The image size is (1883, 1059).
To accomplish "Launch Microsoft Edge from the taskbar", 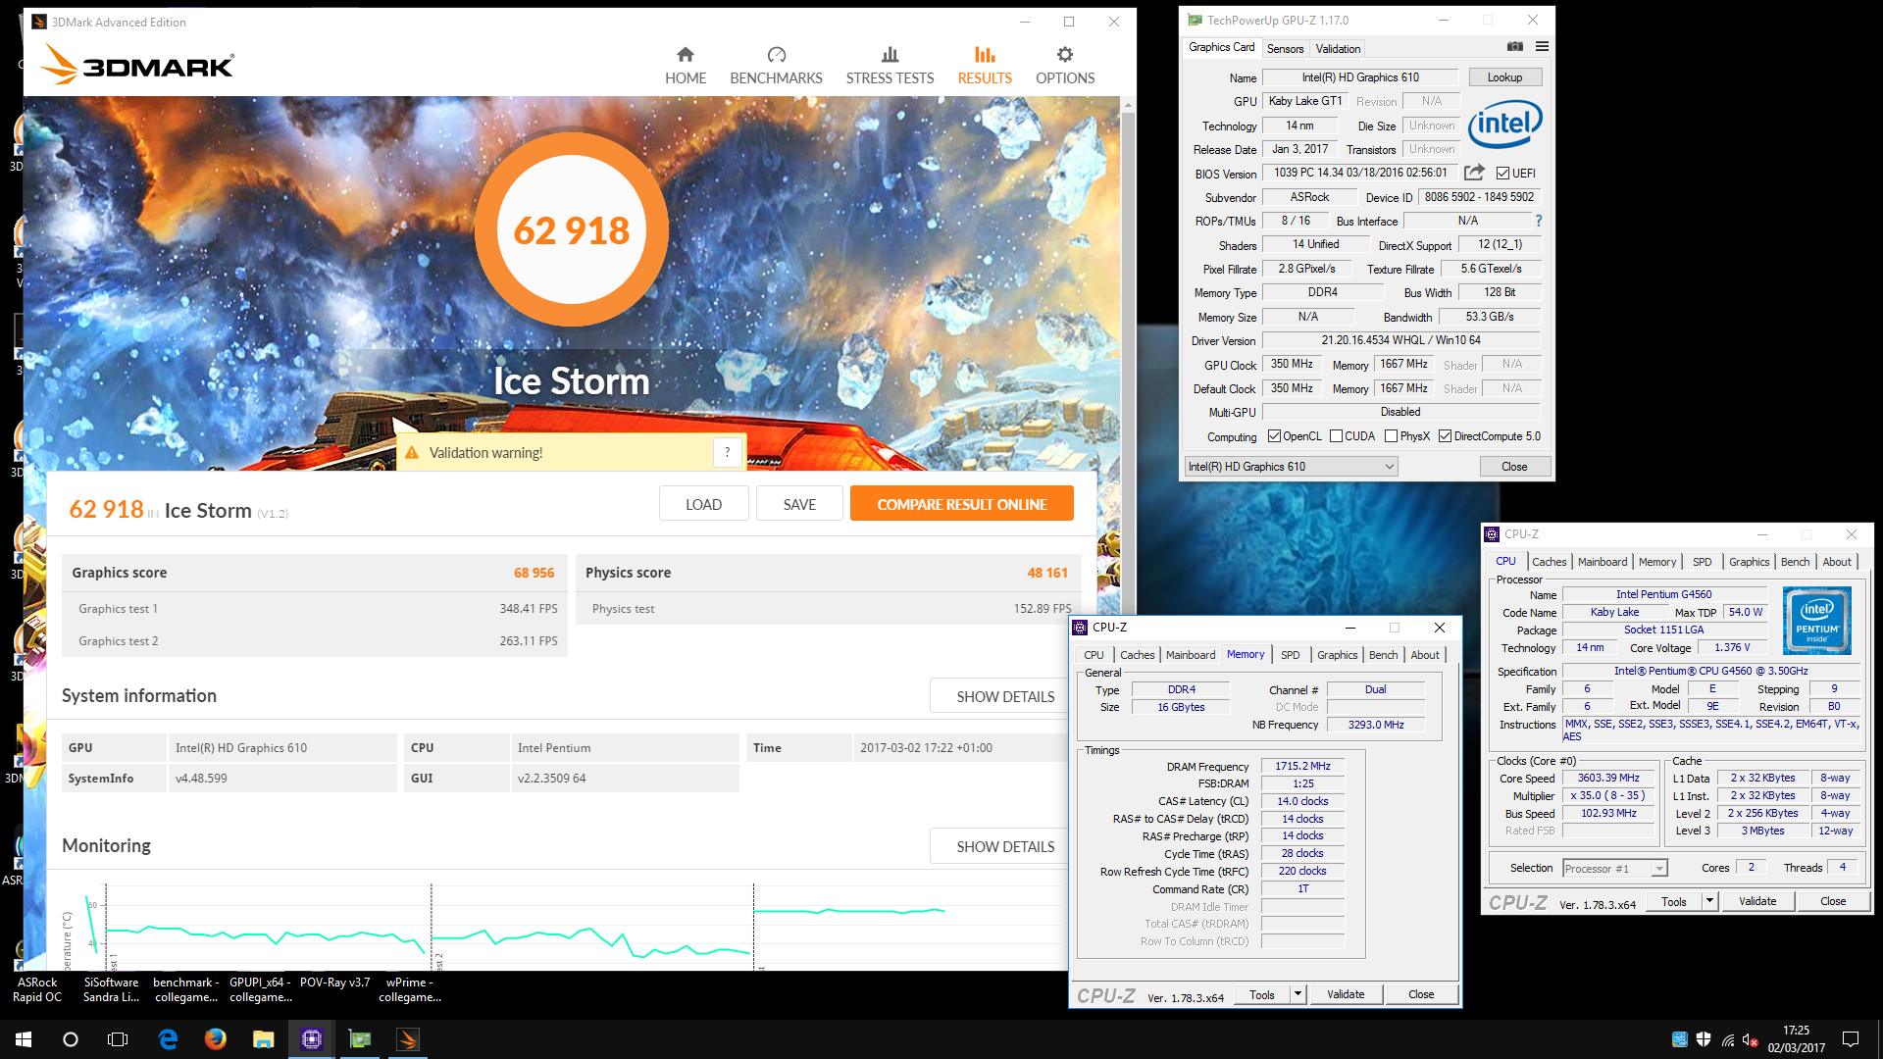I will 168,1039.
